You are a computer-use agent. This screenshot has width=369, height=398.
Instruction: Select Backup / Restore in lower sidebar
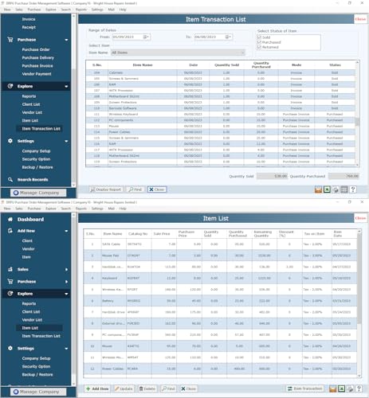(x=37, y=375)
